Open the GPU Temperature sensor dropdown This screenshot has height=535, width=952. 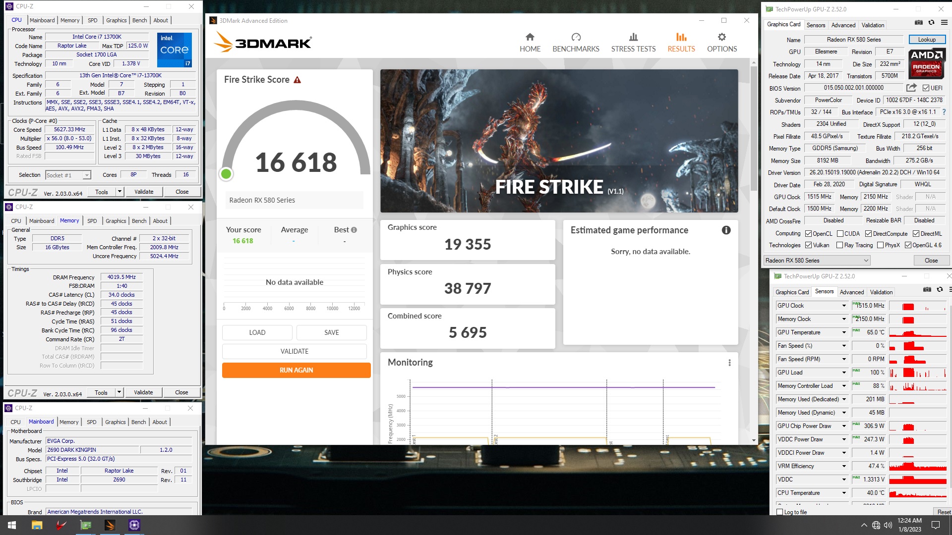coord(844,332)
